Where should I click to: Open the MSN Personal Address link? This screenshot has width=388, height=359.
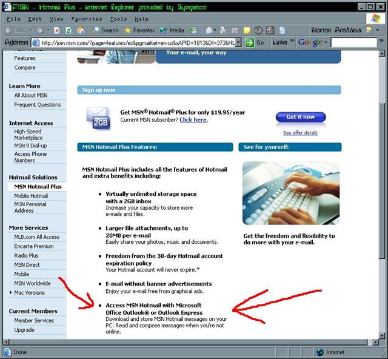click(x=30, y=207)
